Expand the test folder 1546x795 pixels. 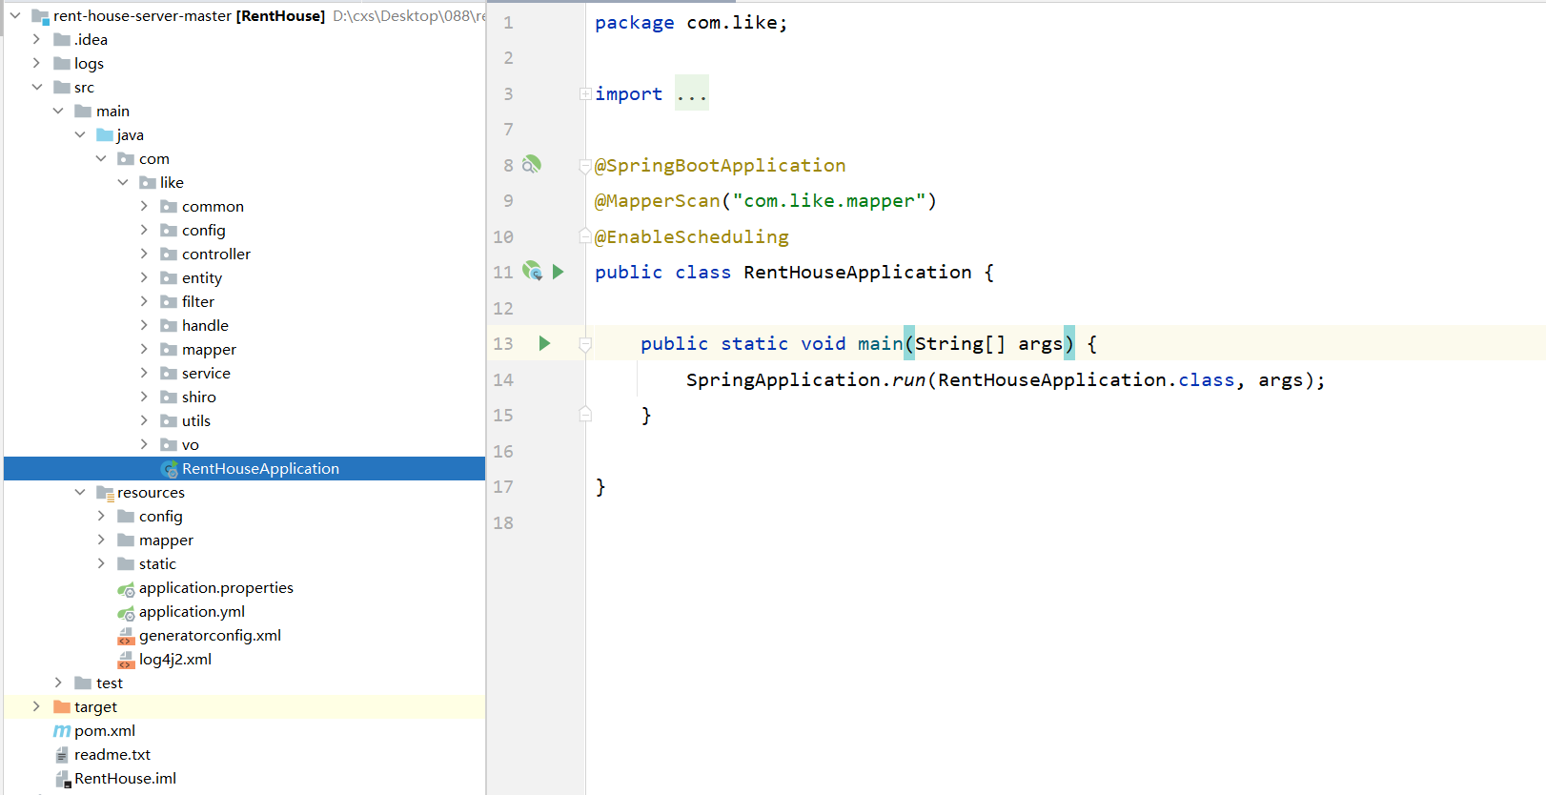(58, 683)
